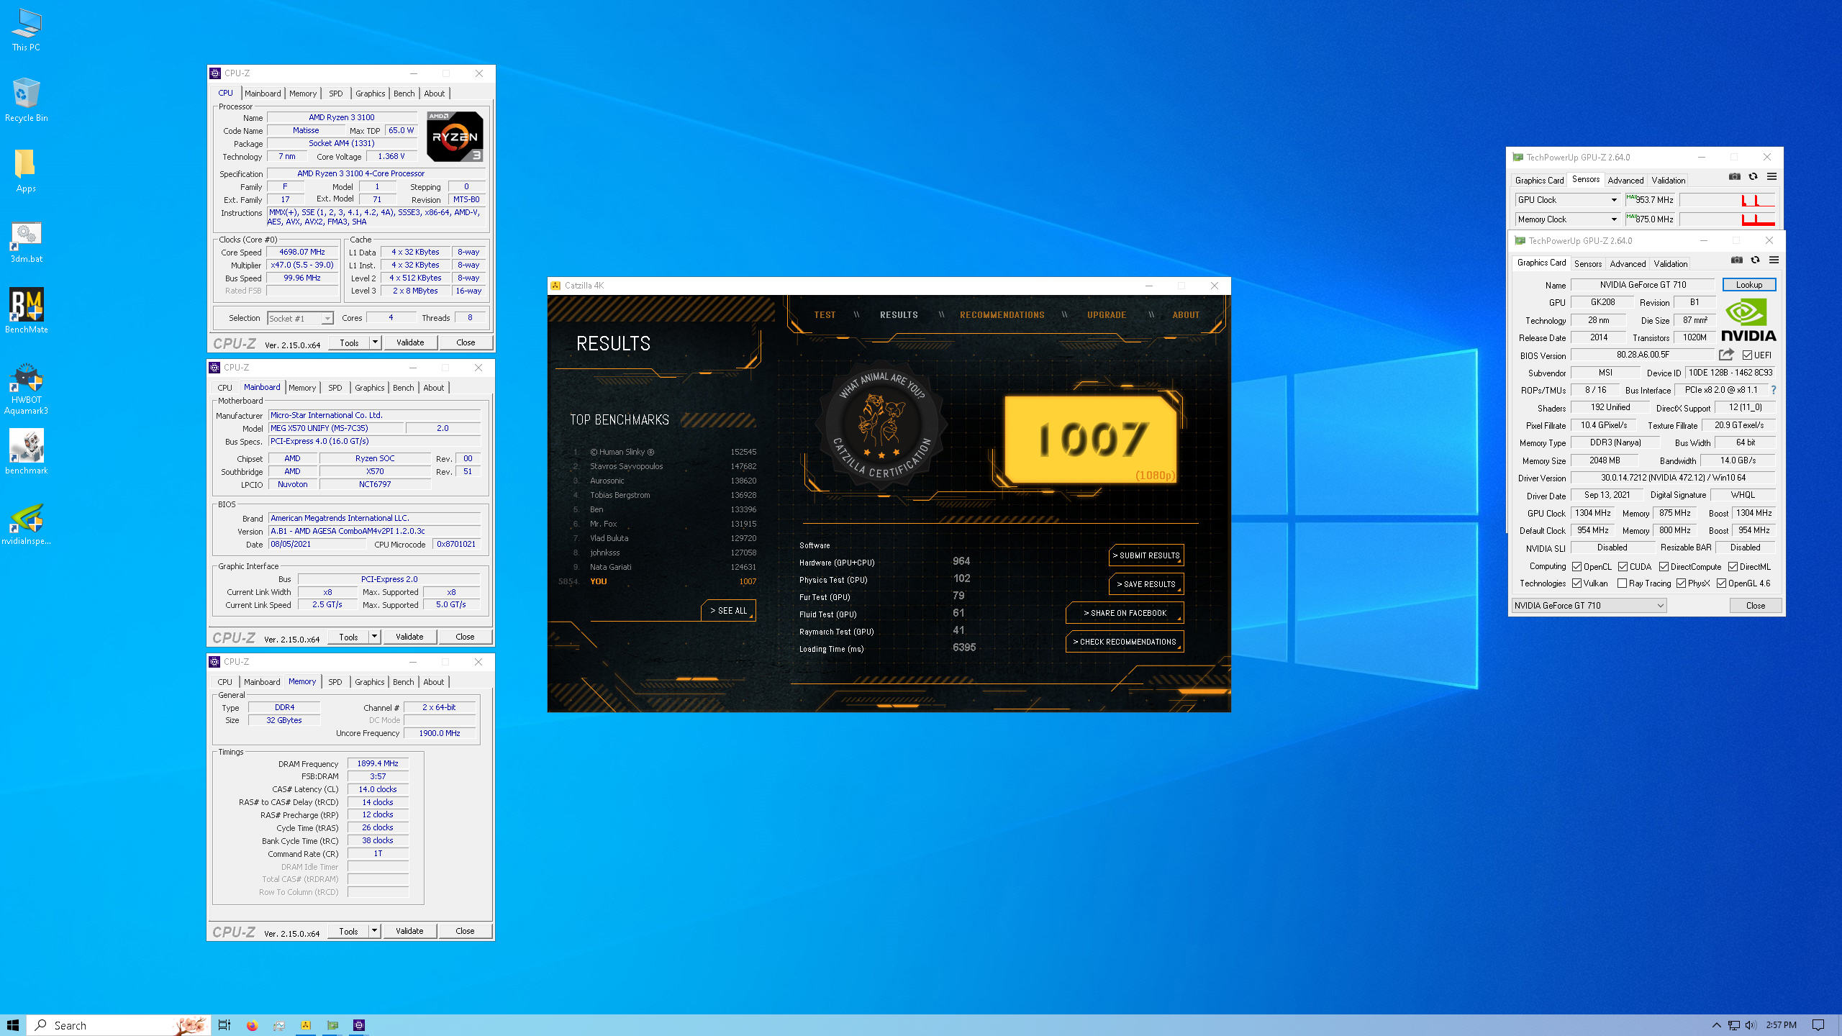Click Lookup button in GPU-Z
The width and height of the screenshot is (1842, 1036).
click(x=1748, y=285)
